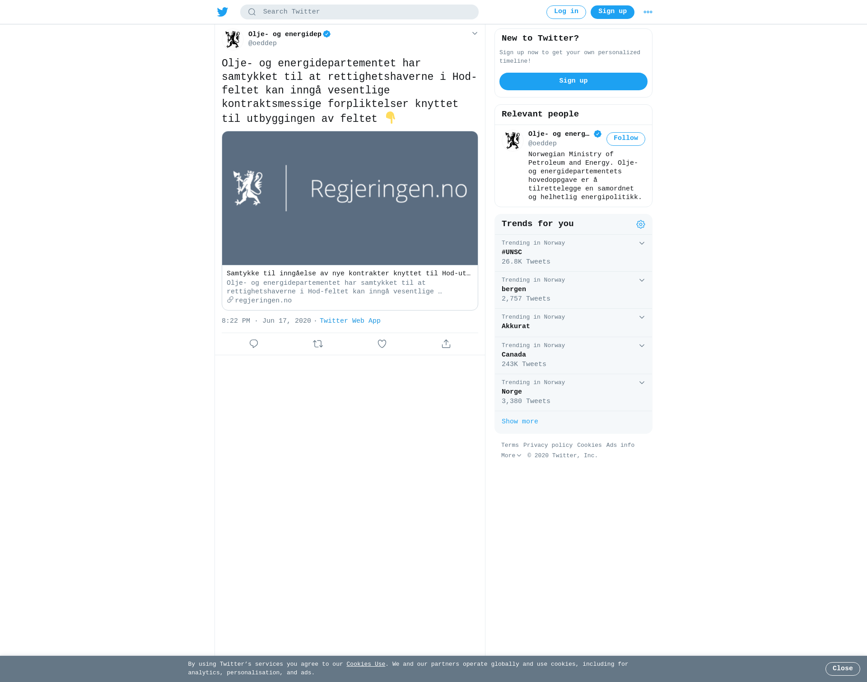Open the three-dots more menu in header
Screen dimensions: 867x682
(x=648, y=12)
